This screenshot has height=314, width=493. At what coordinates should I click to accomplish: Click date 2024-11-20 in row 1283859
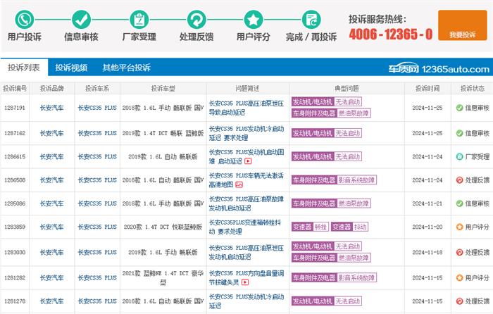point(428,227)
